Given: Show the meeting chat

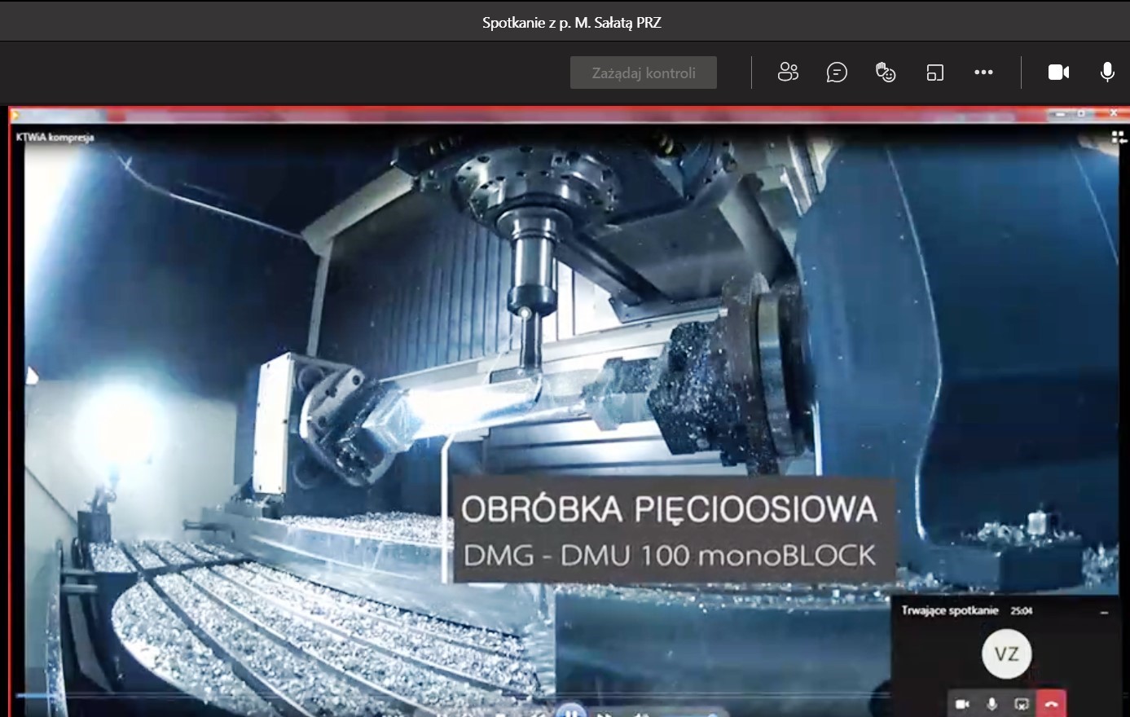Looking at the screenshot, I should coord(837,73).
